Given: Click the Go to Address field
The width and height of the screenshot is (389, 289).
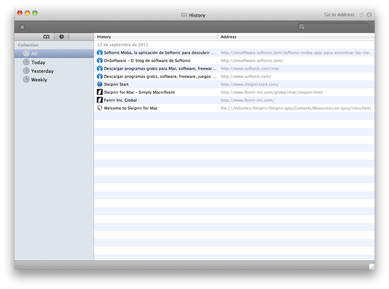Looking at the screenshot, I should 339,15.
